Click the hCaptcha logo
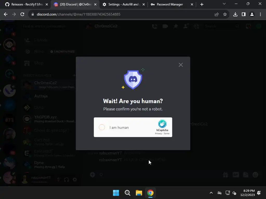This screenshot has height=199, width=266. [x=162, y=124]
